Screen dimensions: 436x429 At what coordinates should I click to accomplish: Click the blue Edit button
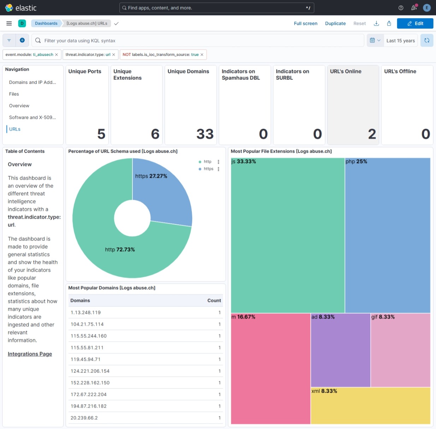[415, 23]
